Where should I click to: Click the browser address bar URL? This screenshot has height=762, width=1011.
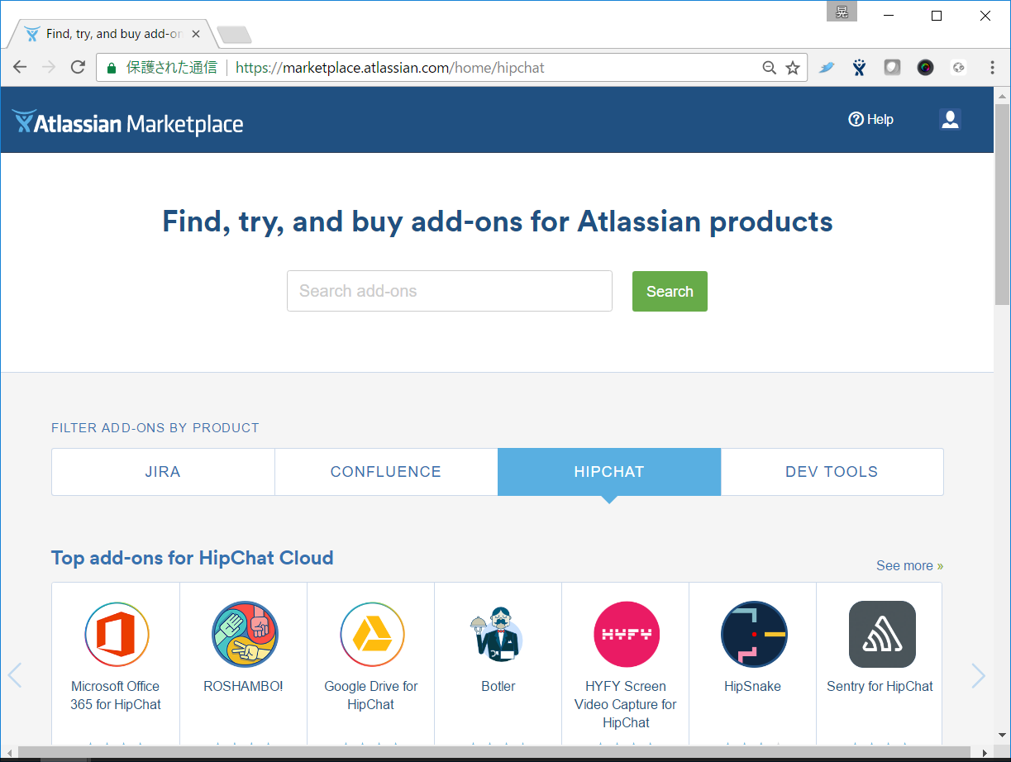390,68
